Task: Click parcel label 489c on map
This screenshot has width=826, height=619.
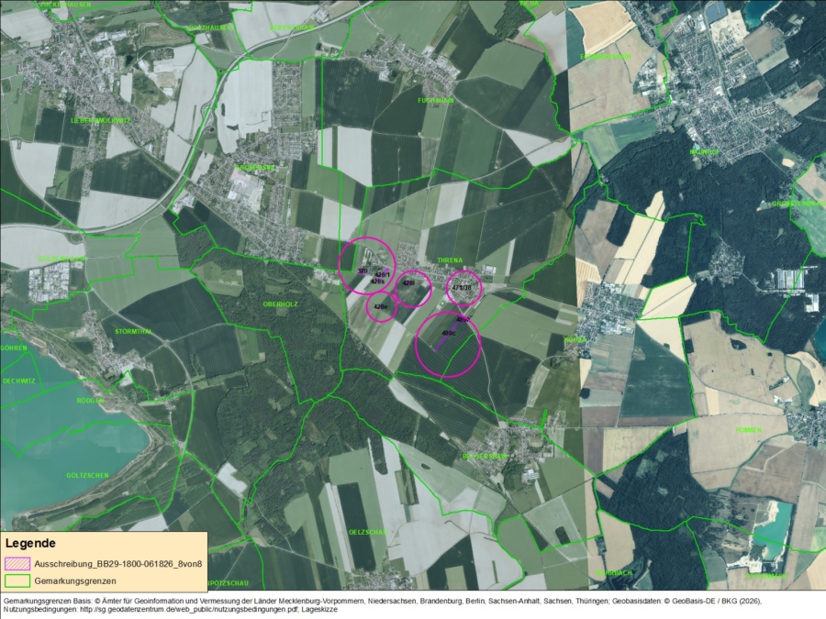Action: [x=449, y=333]
